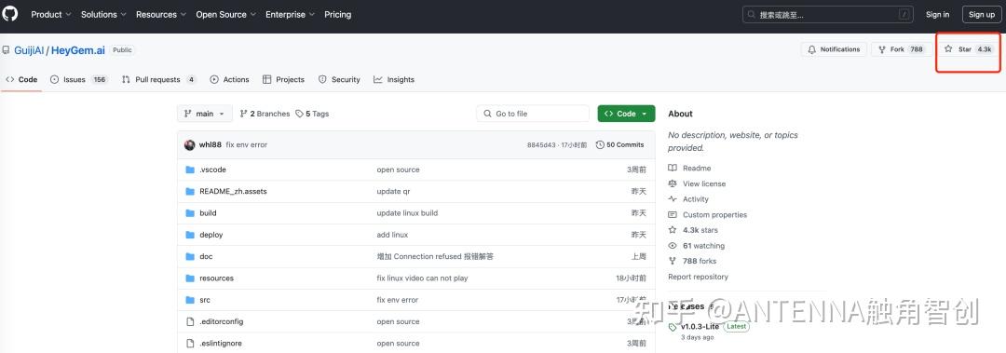Open the doc folder
Viewport: 1006px width, 353px height.
coord(206,257)
